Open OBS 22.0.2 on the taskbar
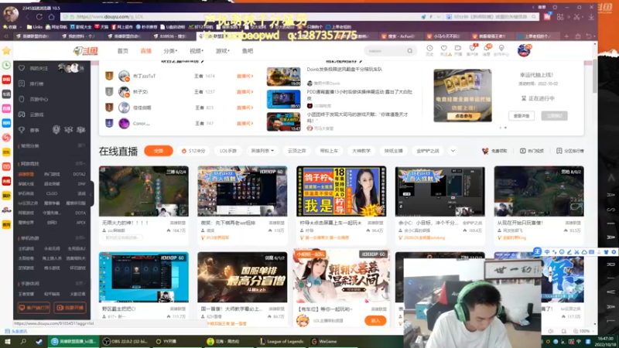The height and width of the screenshot is (348, 619). tap(126, 341)
